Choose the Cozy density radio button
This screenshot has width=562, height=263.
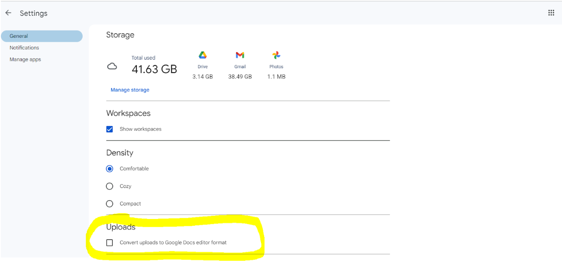pos(109,186)
